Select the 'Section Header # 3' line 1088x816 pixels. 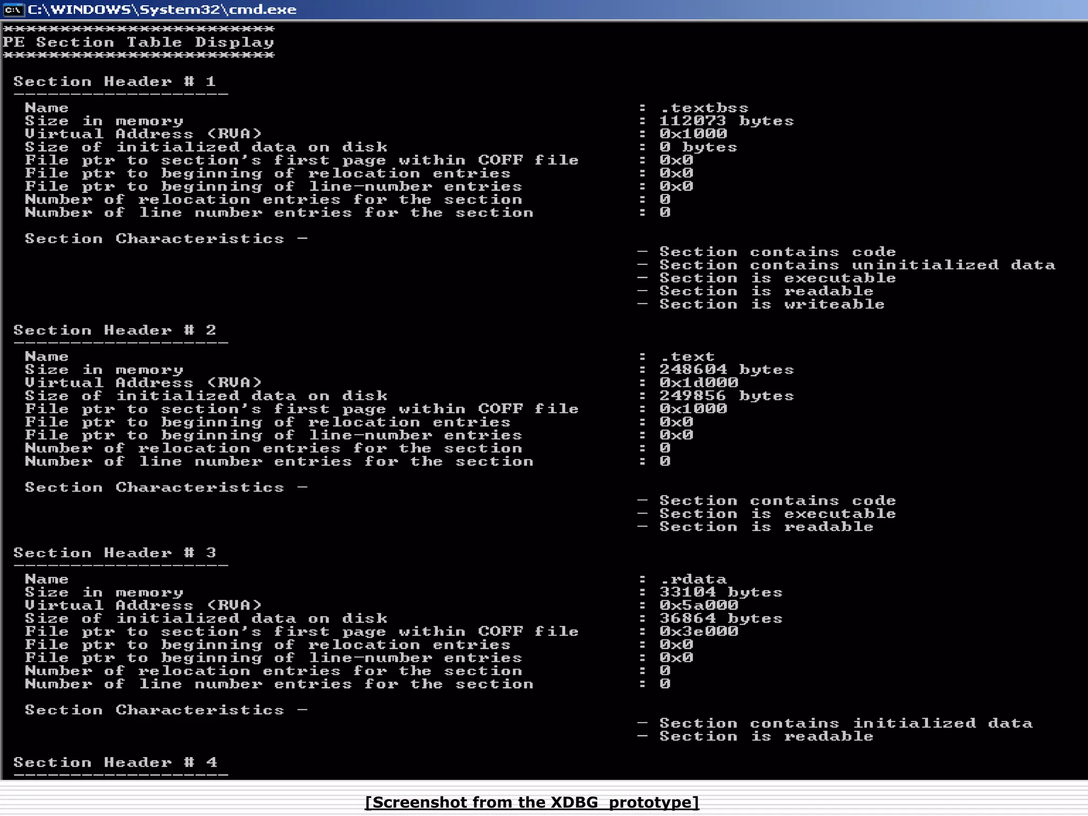point(114,553)
